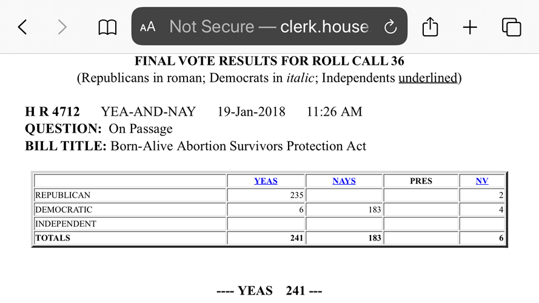Show all tabs overview icon
Viewport: 539px width, 303px height.
[x=511, y=27]
